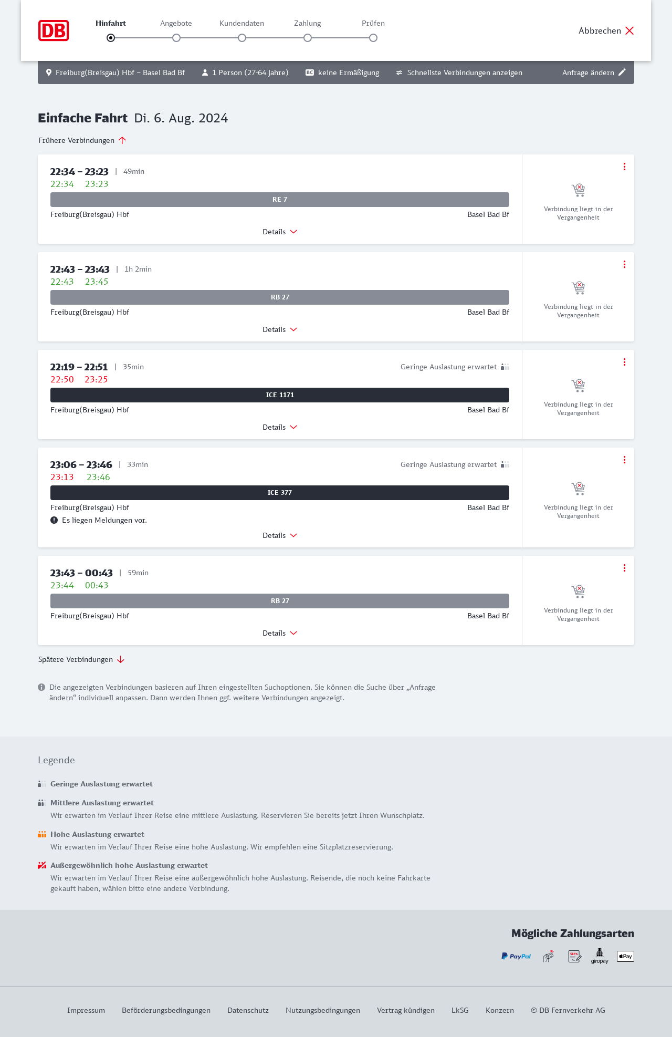Expand Details for ICE 1171 connection
Screen dimensions: 672x1037
[x=280, y=427]
